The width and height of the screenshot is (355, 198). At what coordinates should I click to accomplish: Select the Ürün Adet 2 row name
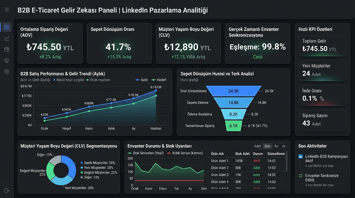pyautogui.click(x=220, y=168)
